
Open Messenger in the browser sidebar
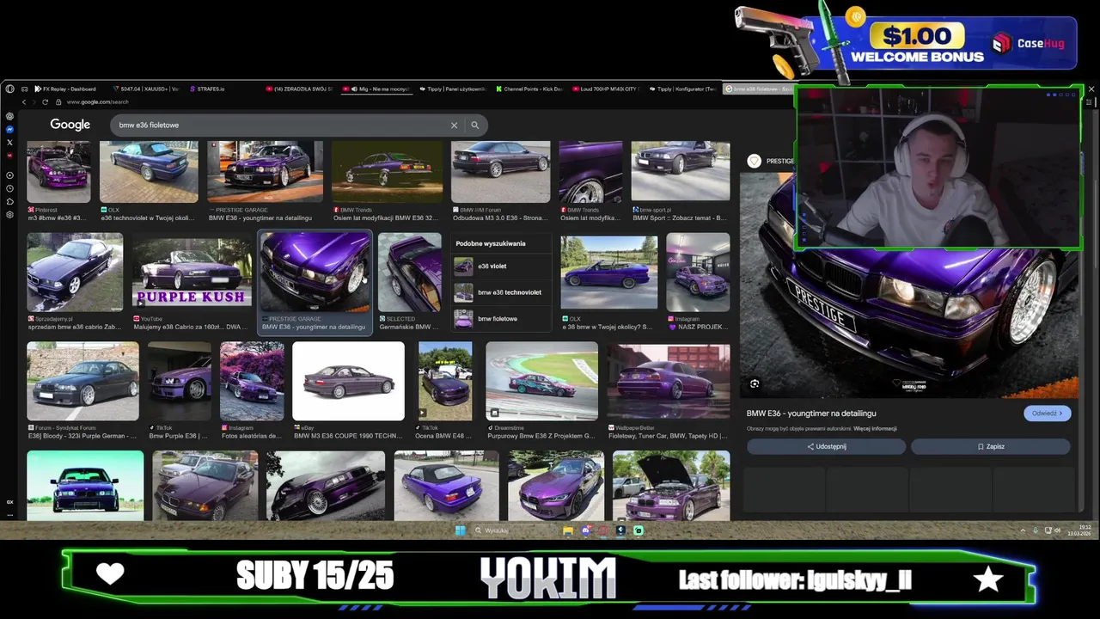pyautogui.click(x=9, y=129)
